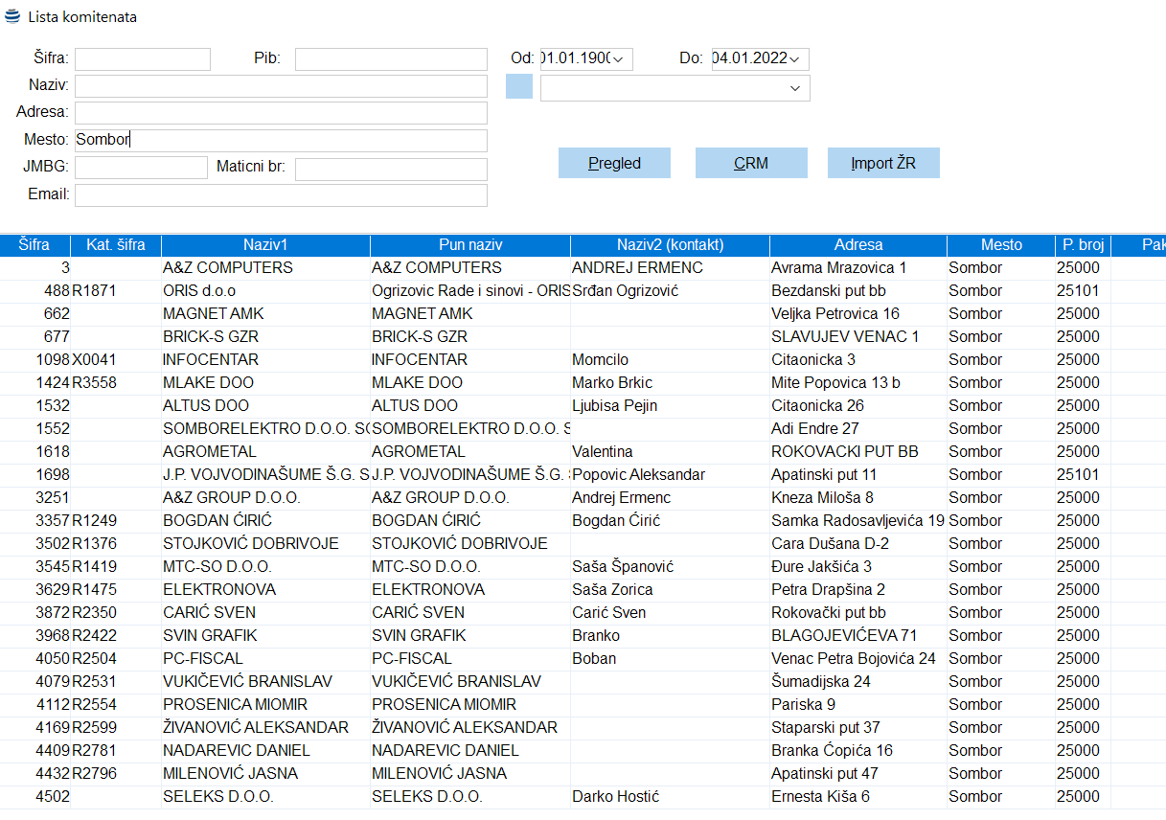Select the INFOCENTAR customer row

click(x=211, y=360)
